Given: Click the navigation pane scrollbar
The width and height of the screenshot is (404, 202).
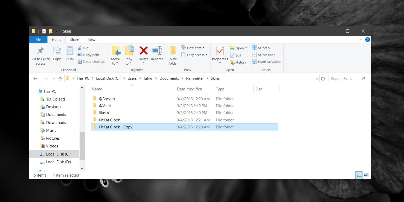Looking at the screenshot, I should [x=82, y=146].
